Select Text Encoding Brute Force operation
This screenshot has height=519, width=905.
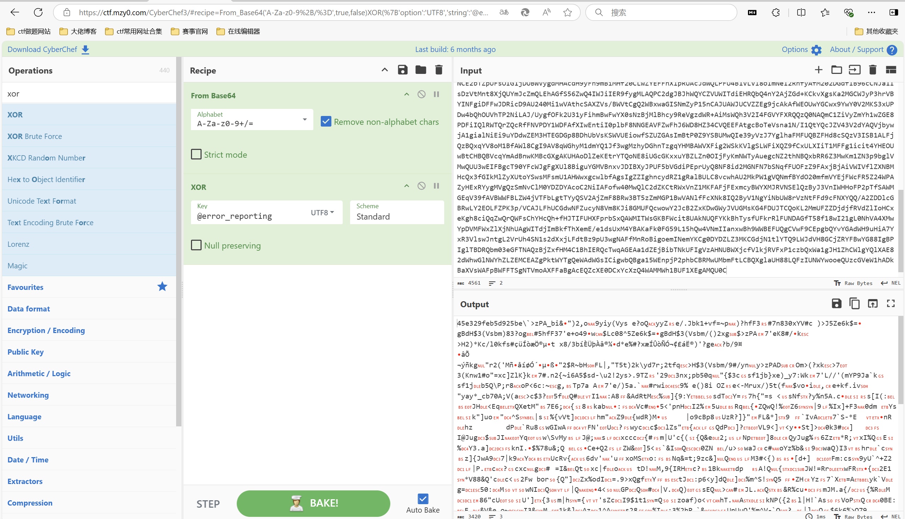89,222
